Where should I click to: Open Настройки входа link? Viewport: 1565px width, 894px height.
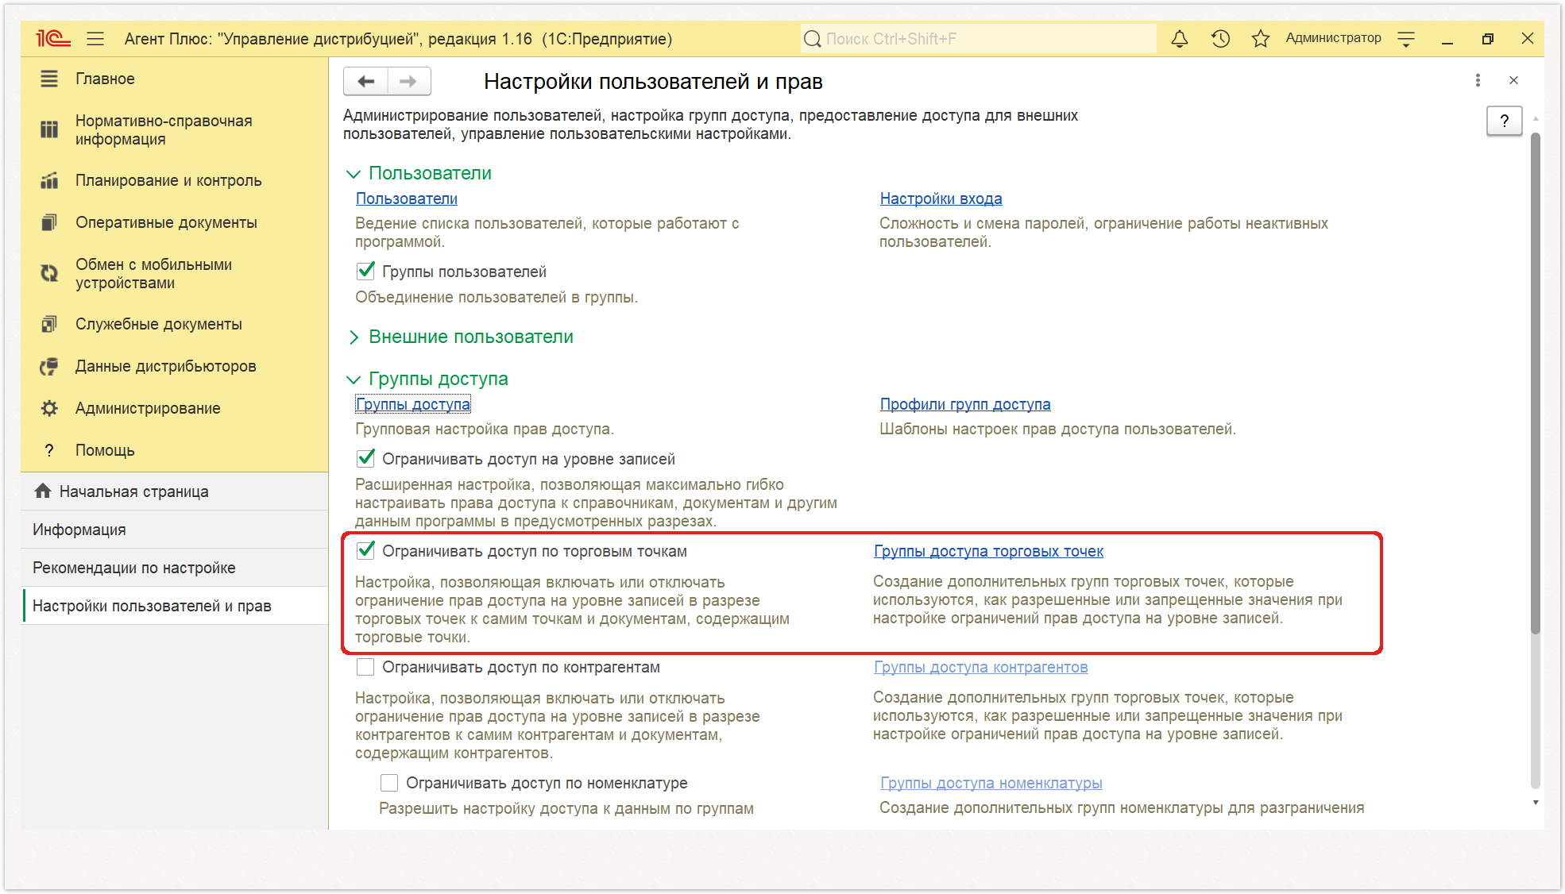pos(941,198)
